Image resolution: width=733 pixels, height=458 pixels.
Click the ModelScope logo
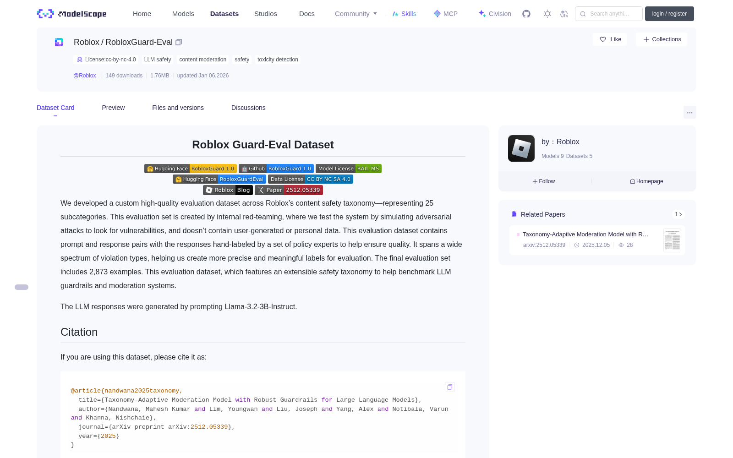(x=71, y=14)
